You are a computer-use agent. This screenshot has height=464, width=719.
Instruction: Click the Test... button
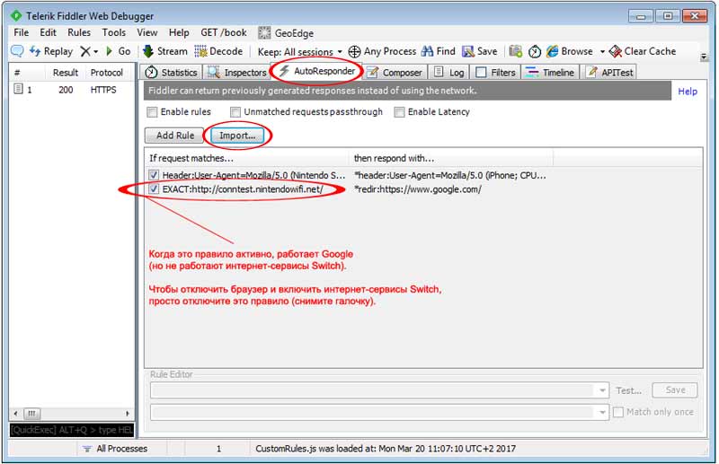(628, 390)
